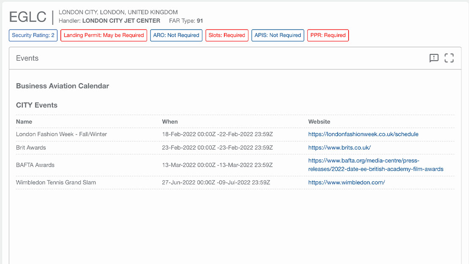Select the BAFTA Awards event name
469x264 pixels.
(x=35, y=165)
